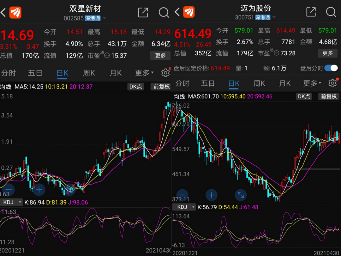
Task: Toggle the 盘后分时 switch
Action: tap(331, 68)
